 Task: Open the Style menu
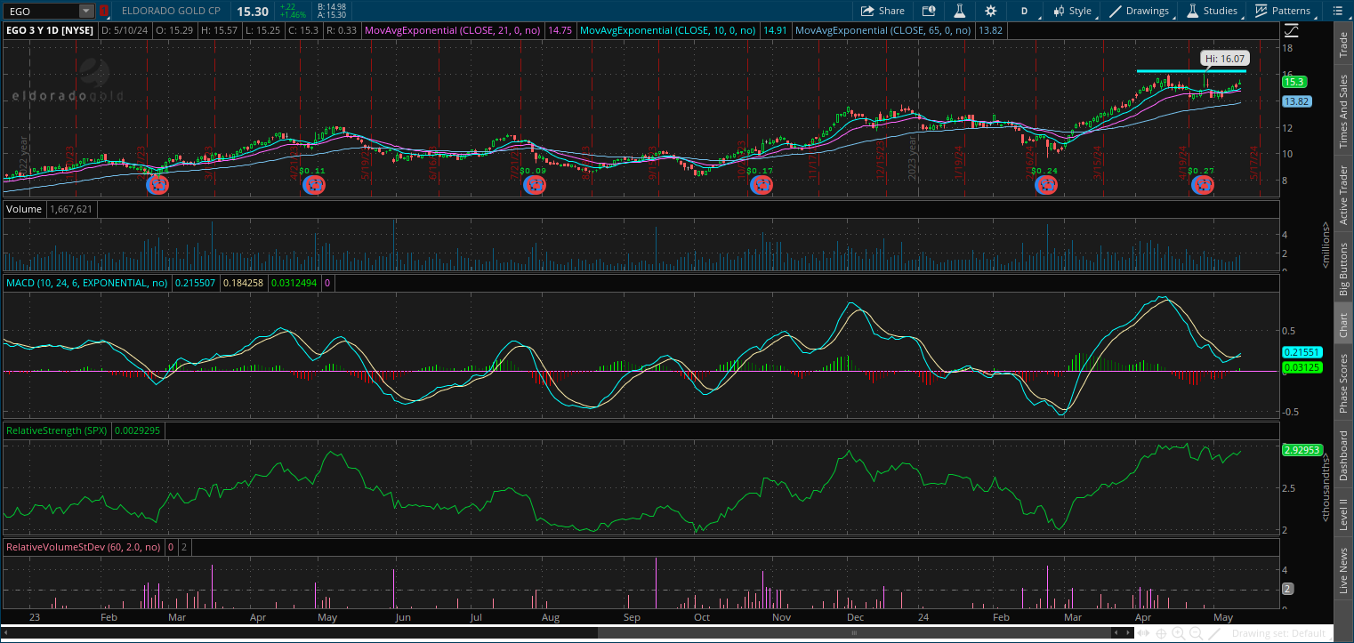click(1072, 11)
